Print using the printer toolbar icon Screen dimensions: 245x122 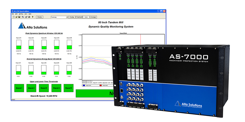click(x=29, y=17)
